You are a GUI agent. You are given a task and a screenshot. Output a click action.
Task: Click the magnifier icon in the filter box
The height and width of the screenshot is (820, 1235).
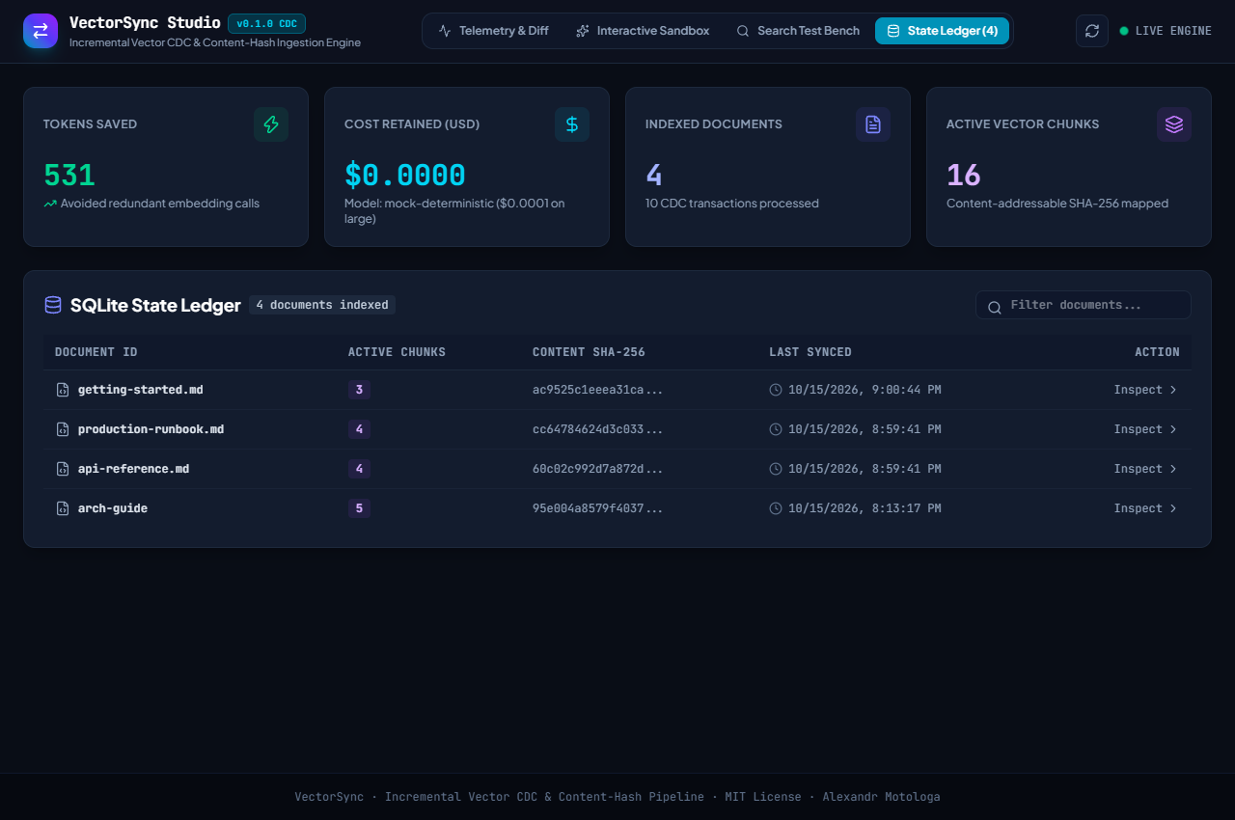click(994, 308)
